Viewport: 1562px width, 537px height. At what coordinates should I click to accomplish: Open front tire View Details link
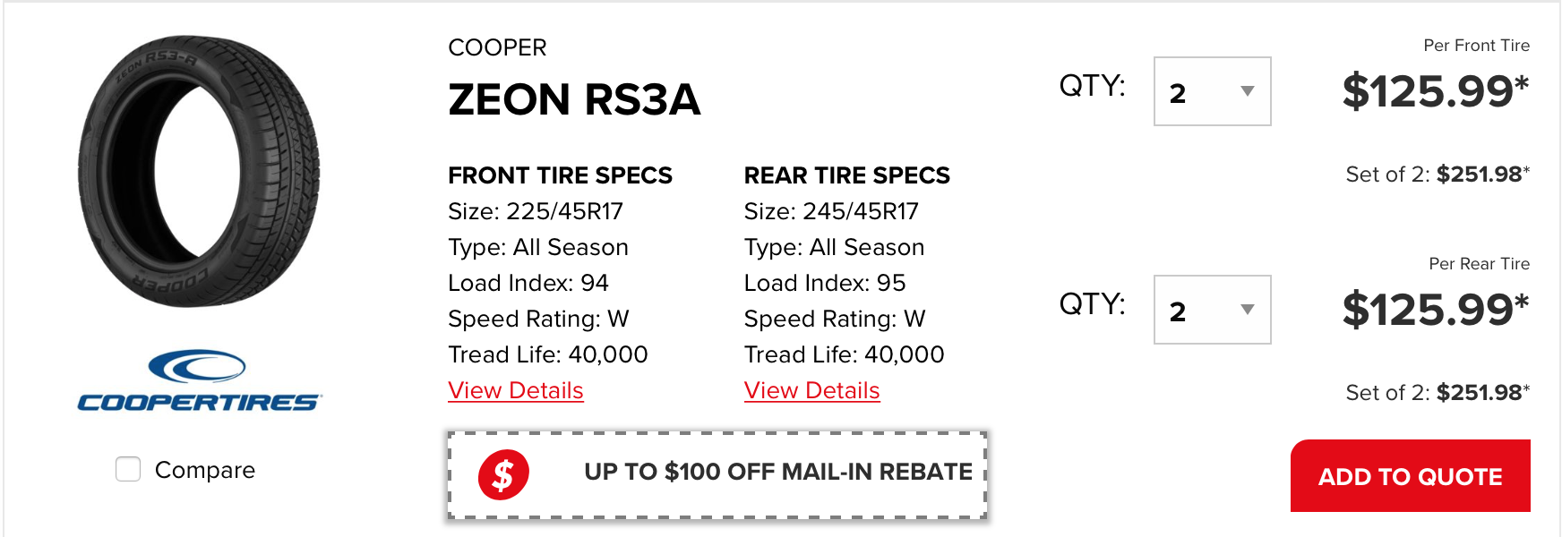pos(516,390)
